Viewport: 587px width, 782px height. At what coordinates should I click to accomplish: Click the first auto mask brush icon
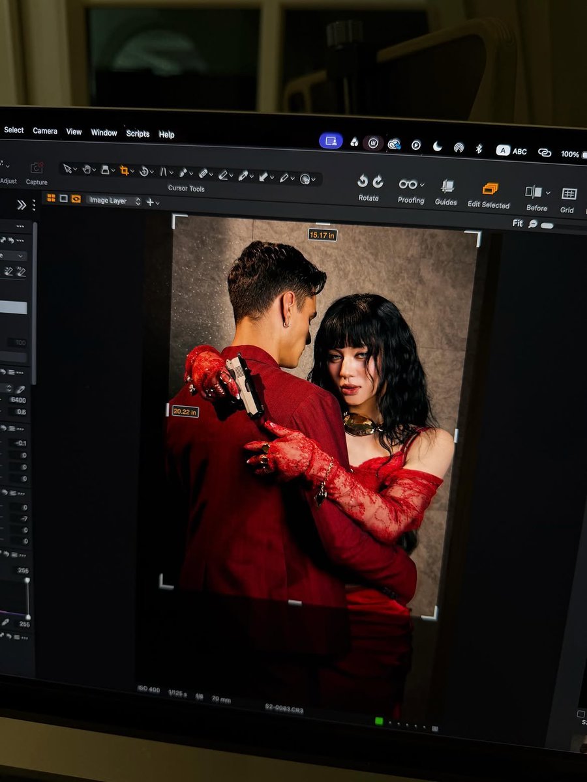(x=8, y=271)
